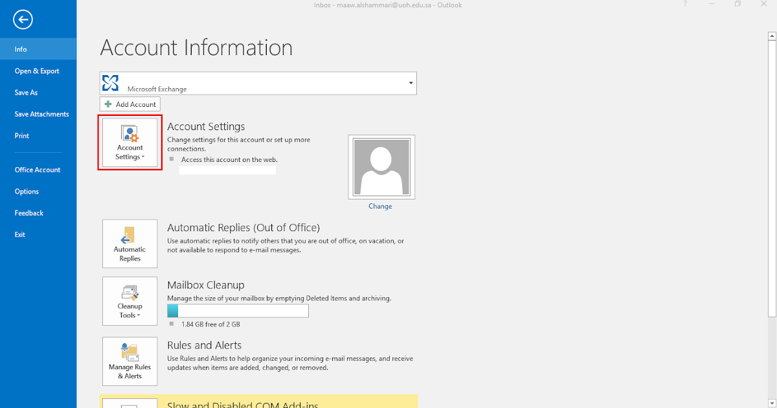
Task: Open the Cleanup Tools menu
Action: pyautogui.click(x=129, y=301)
